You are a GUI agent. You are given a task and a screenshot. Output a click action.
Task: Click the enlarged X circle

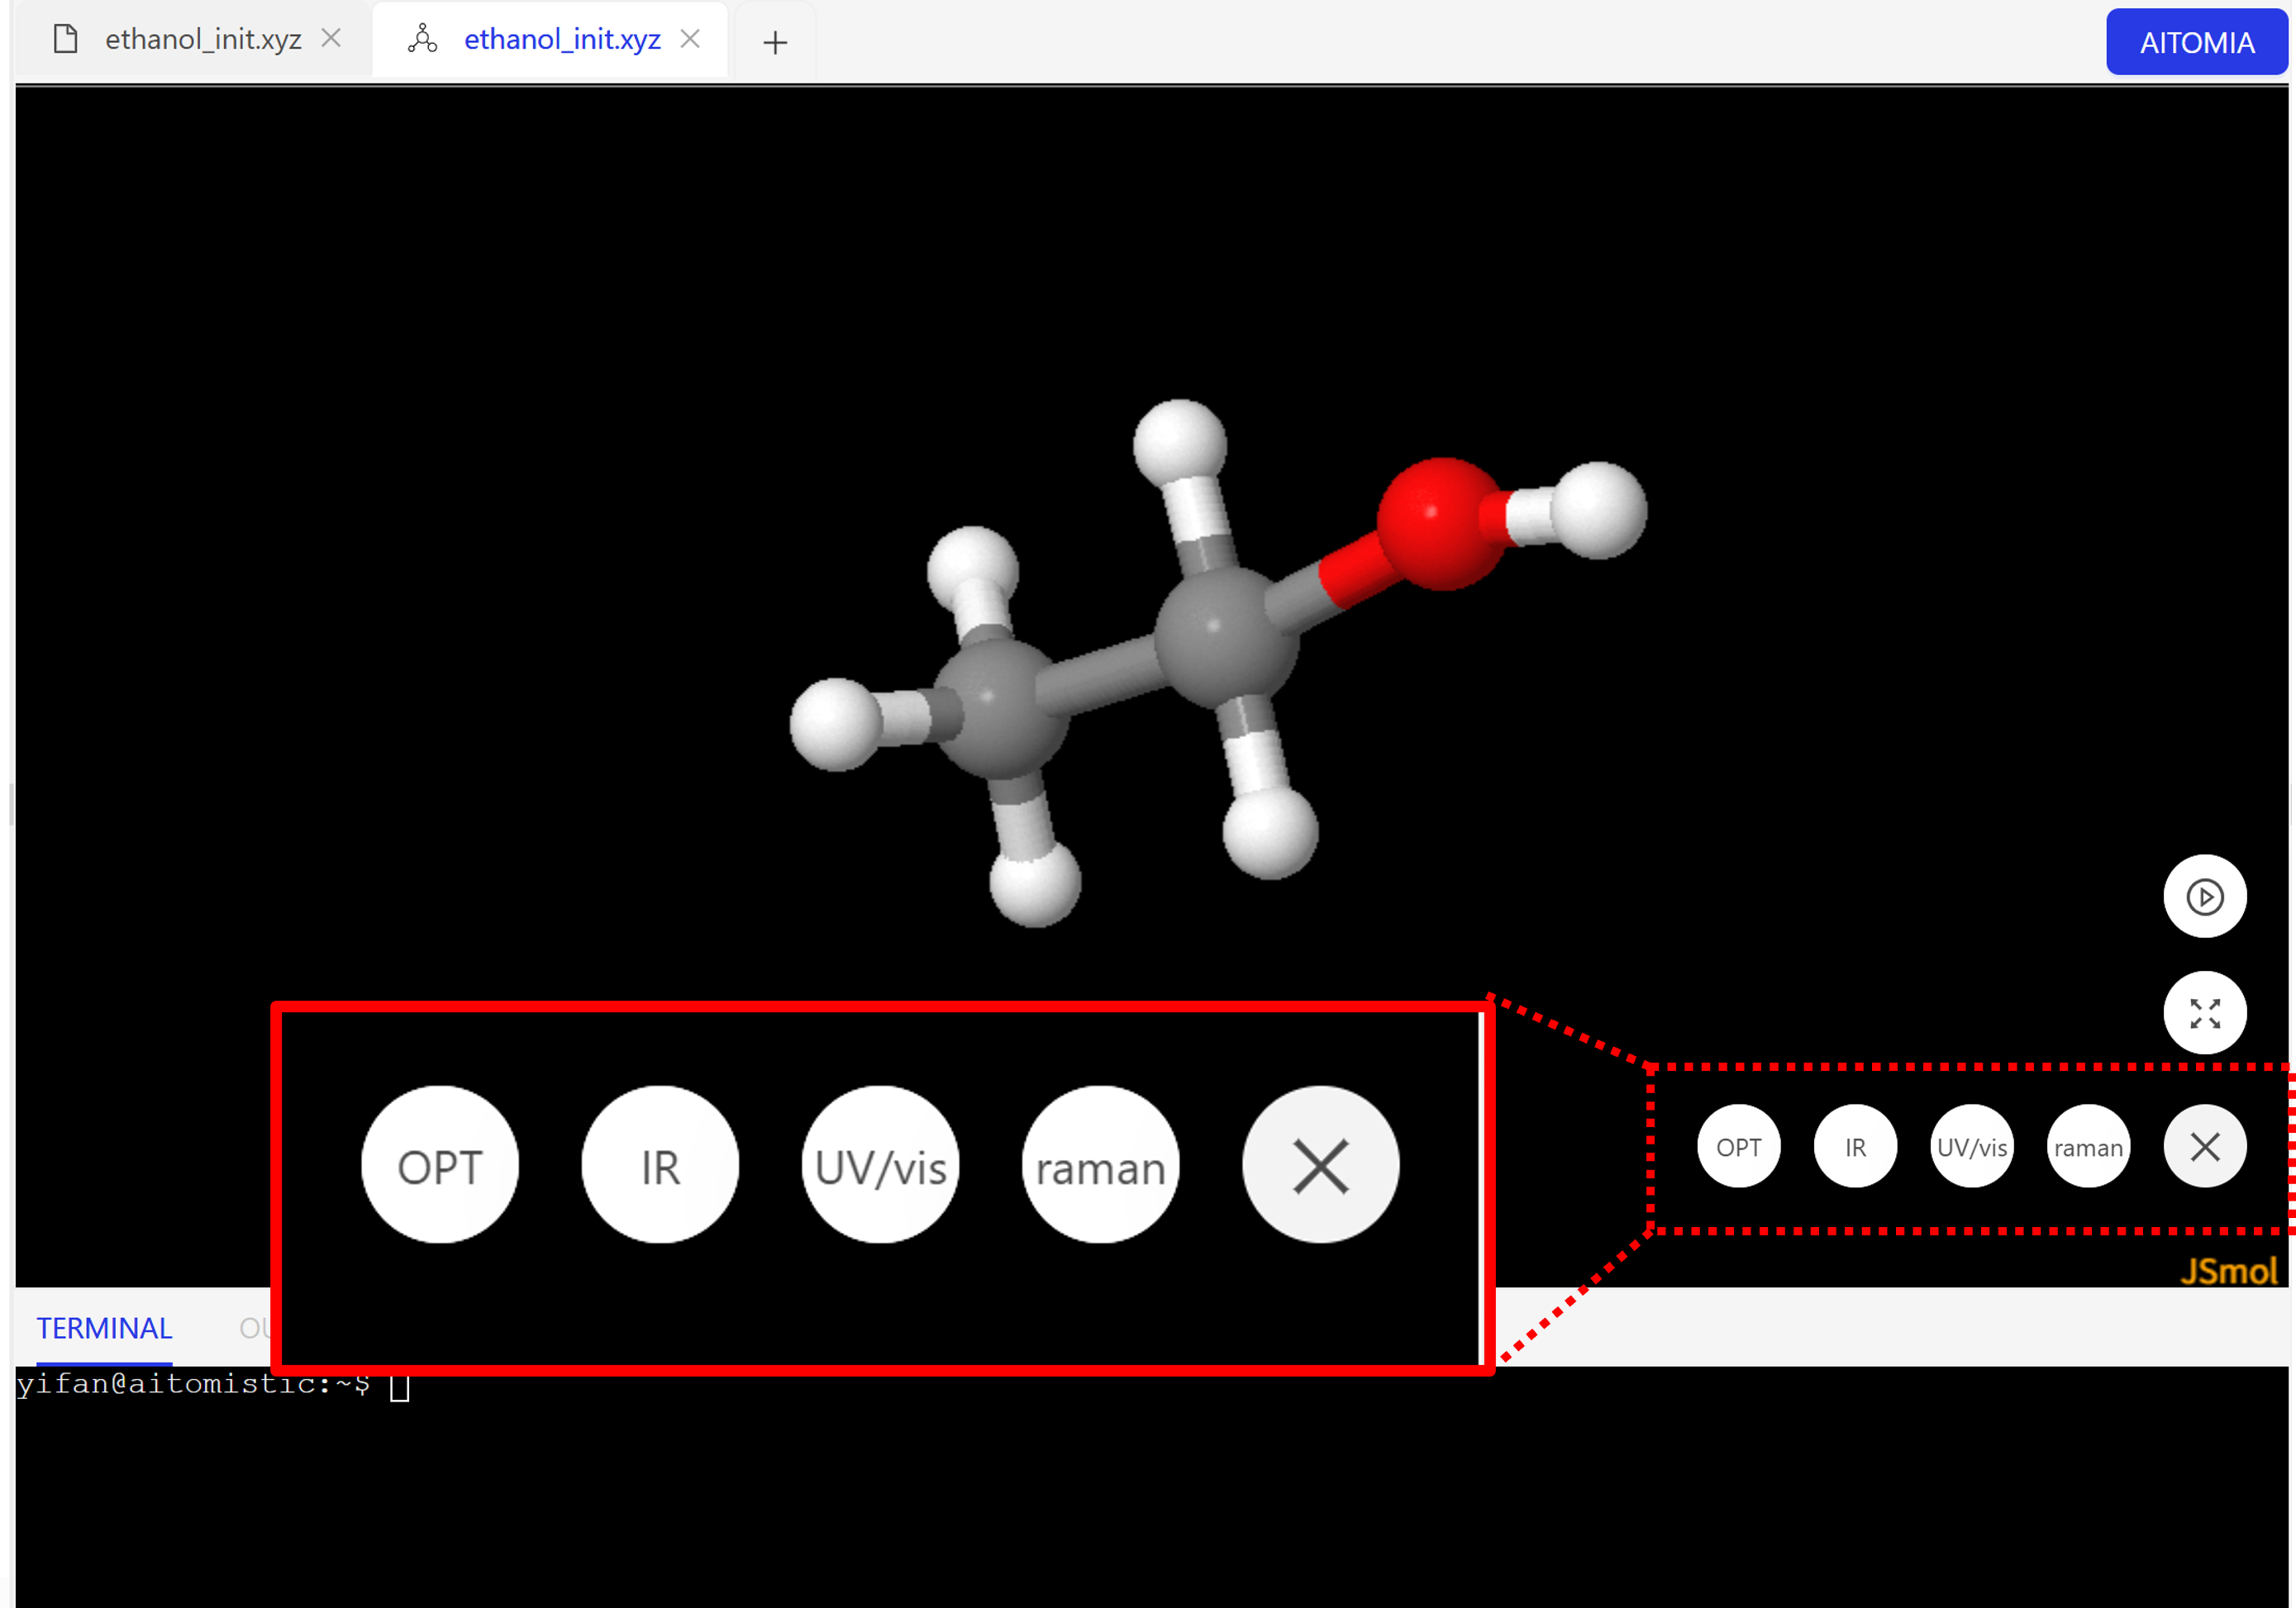pyautogui.click(x=1320, y=1166)
